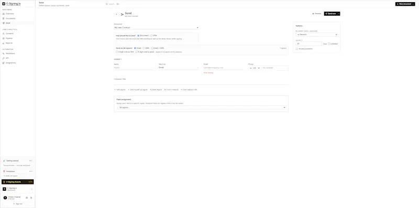The height and width of the screenshot is (208, 419).
Task: Click the New document button
Action: click(x=405, y=4)
